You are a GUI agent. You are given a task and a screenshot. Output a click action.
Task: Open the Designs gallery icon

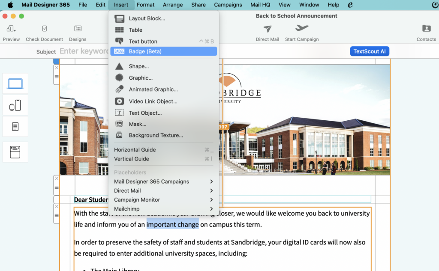[78, 29]
